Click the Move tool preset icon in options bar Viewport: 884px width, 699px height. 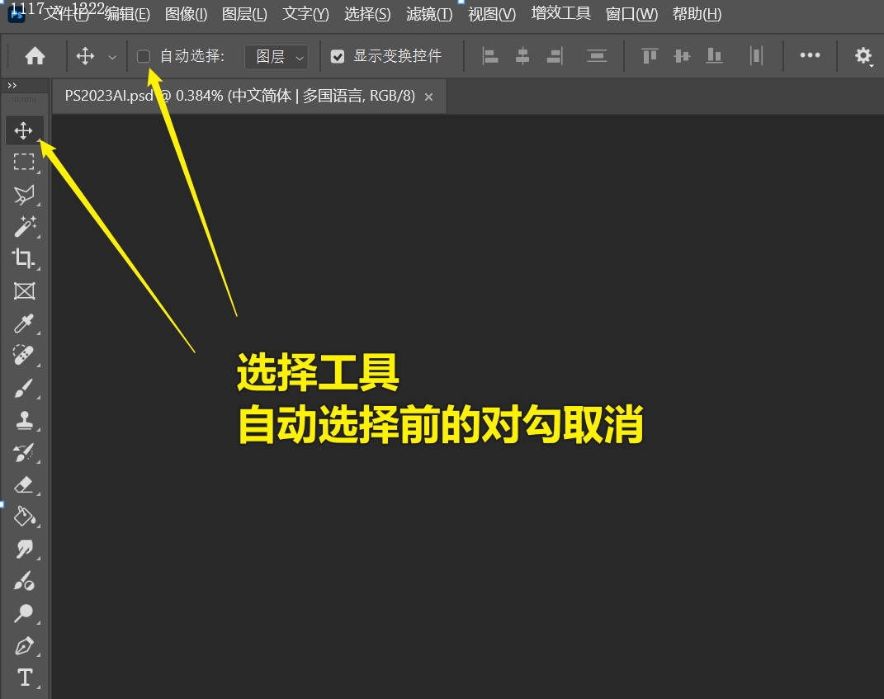click(x=85, y=56)
